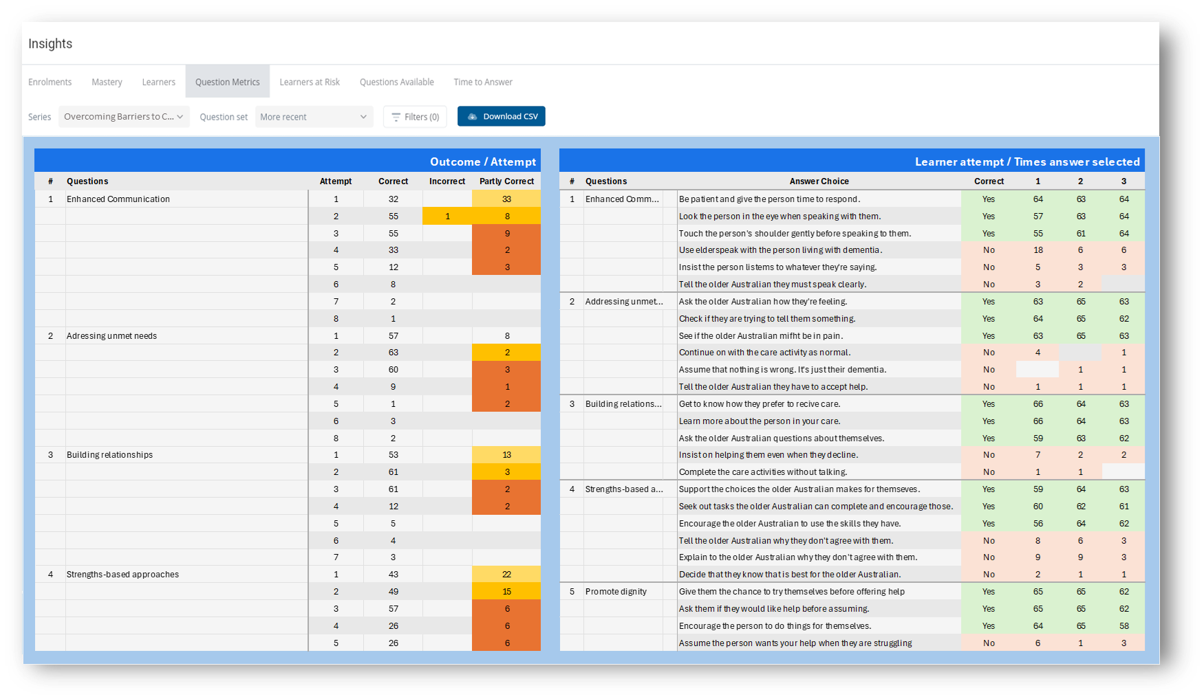Select 'Strengths-based approaches' question in left table
Image resolution: width=1204 pixels, height=699 pixels.
(x=122, y=575)
